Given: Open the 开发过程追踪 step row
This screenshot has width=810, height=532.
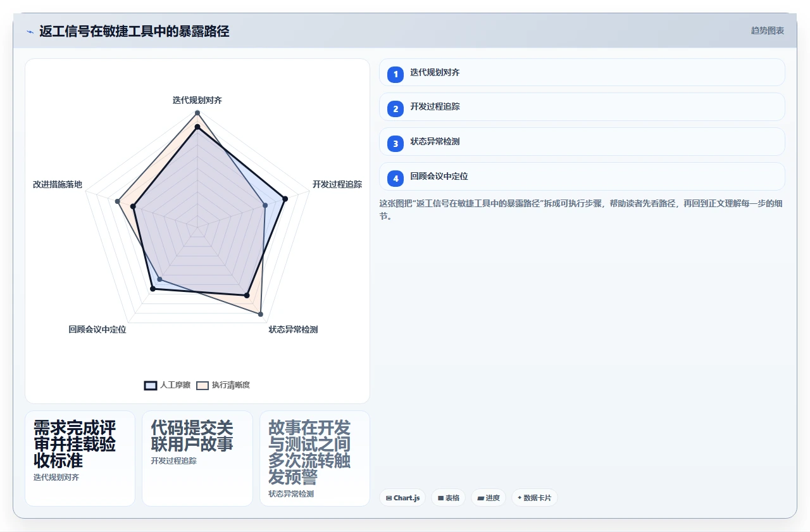Looking at the screenshot, I should tap(582, 107).
